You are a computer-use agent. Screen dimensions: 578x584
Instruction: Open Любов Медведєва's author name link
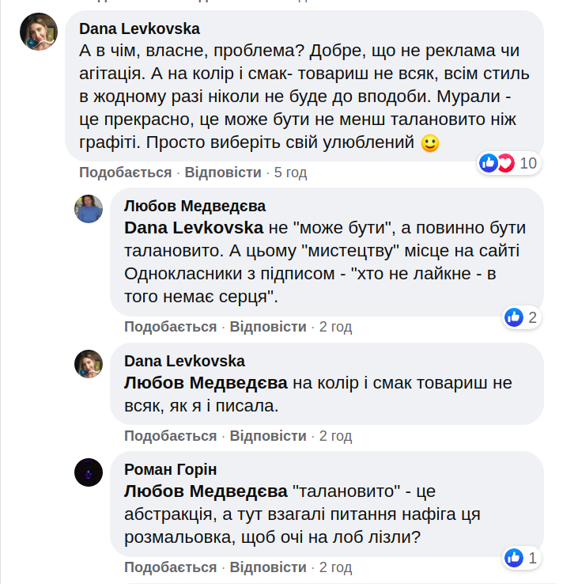click(x=195, y=207)
